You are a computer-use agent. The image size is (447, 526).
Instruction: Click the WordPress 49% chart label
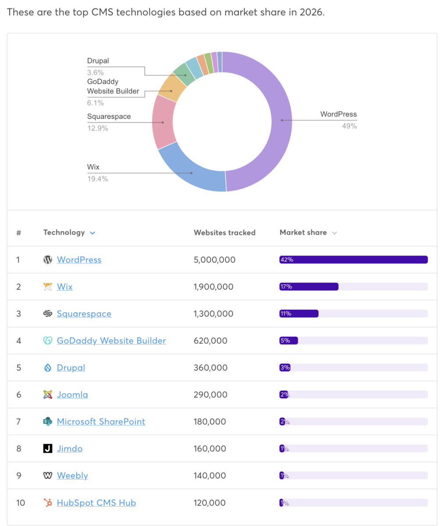339,120
